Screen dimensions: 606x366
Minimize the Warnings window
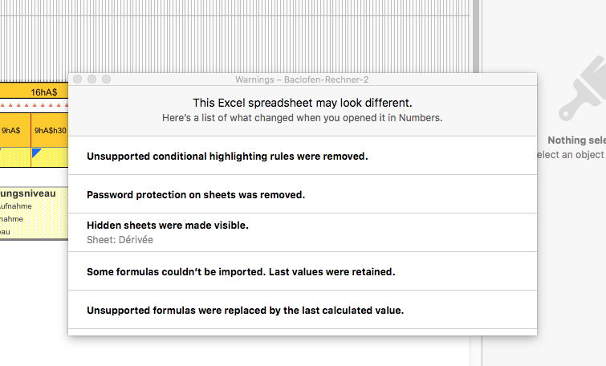[x=91, y=79]
